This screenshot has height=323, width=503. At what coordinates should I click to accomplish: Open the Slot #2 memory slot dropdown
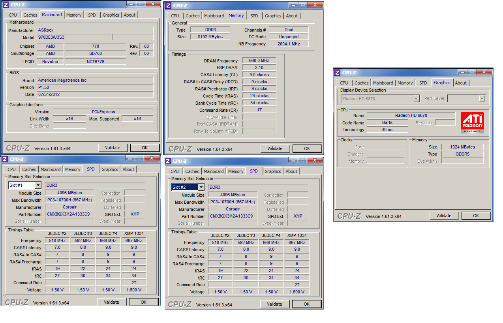(x=201, y=187)
